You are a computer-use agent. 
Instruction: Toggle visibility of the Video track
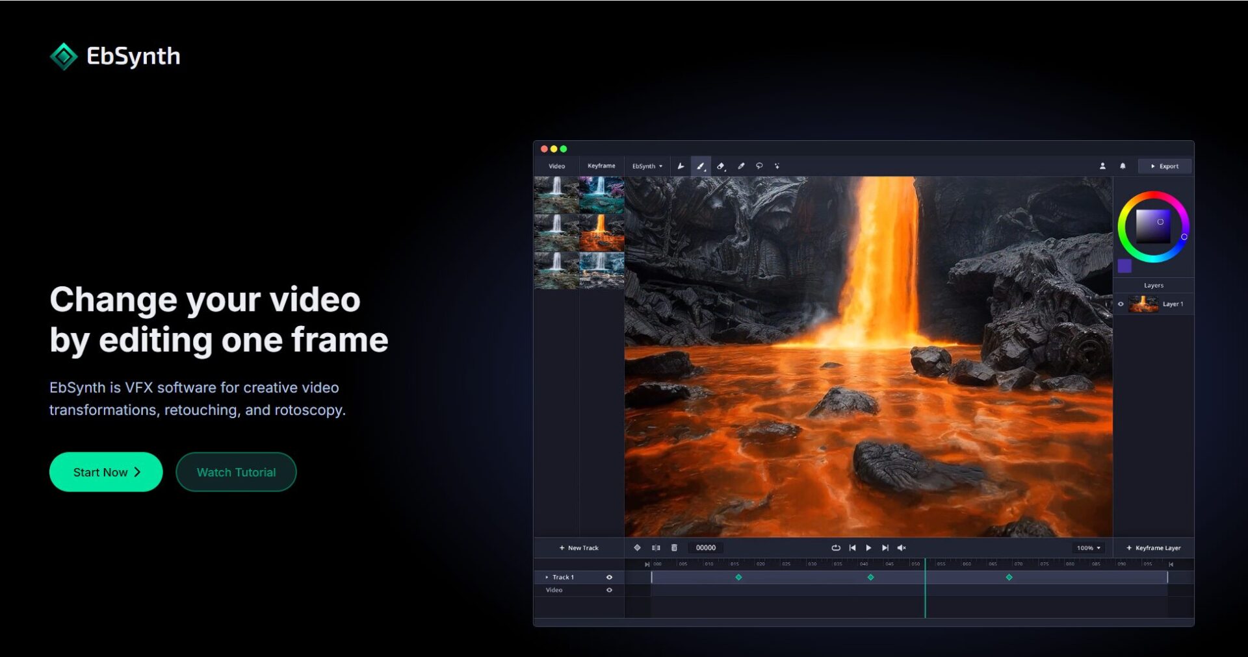[609, 590]
